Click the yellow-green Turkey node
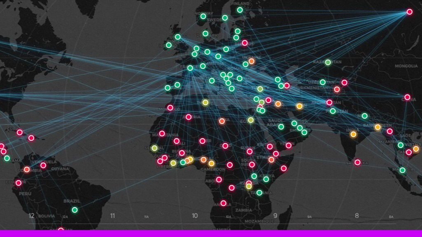The image size is (422, 237). pyautogui.click(x=260, y=89)
